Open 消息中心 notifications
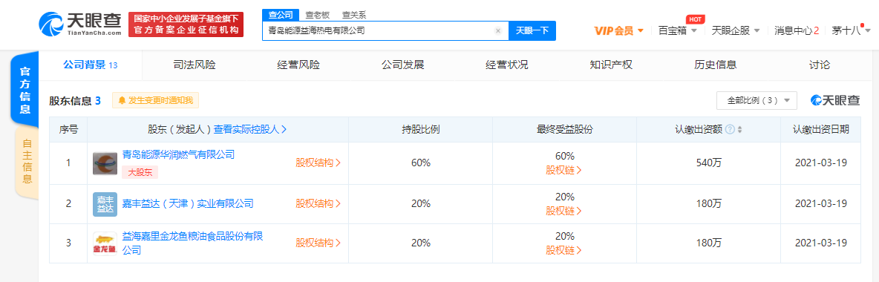Viewport: 879px width, 282px height. click(x=796, y=31)
